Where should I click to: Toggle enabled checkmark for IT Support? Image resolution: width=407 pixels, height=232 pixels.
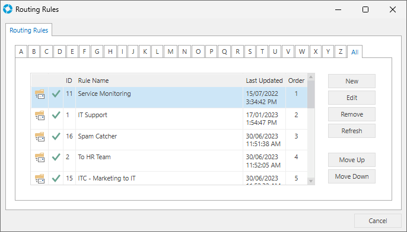point(56,115)
